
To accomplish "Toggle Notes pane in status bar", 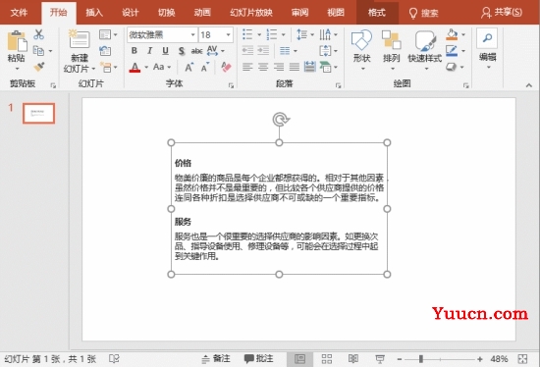I will pos(216,359).
